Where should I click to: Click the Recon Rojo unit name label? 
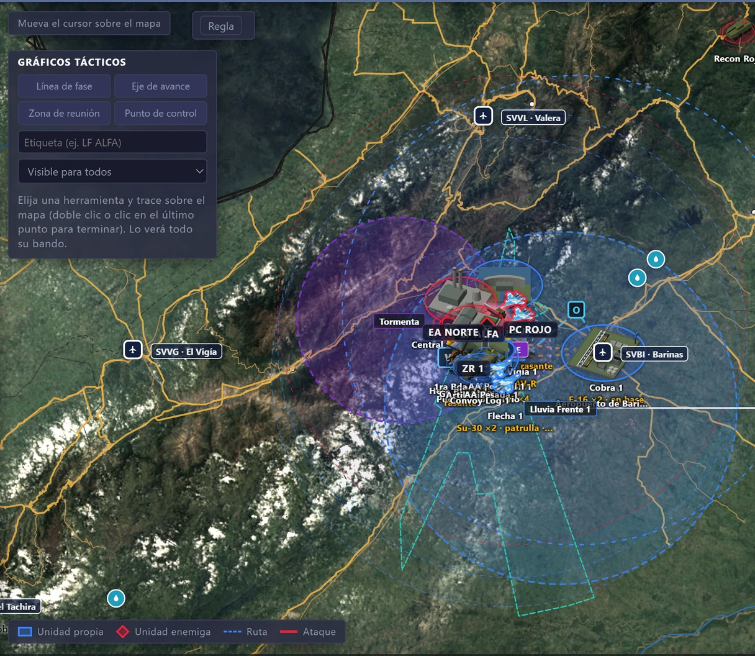click(x=735, y=59)
